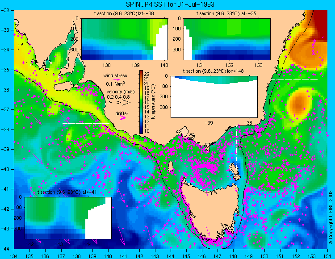Screen dimensions: 335x259
Task: Select the 22 tick on the temperature color bar
Action: click(x=147, y=74)
